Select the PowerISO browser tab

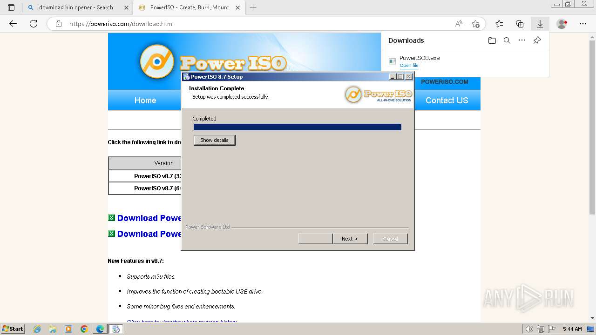[x=190, y=7]
